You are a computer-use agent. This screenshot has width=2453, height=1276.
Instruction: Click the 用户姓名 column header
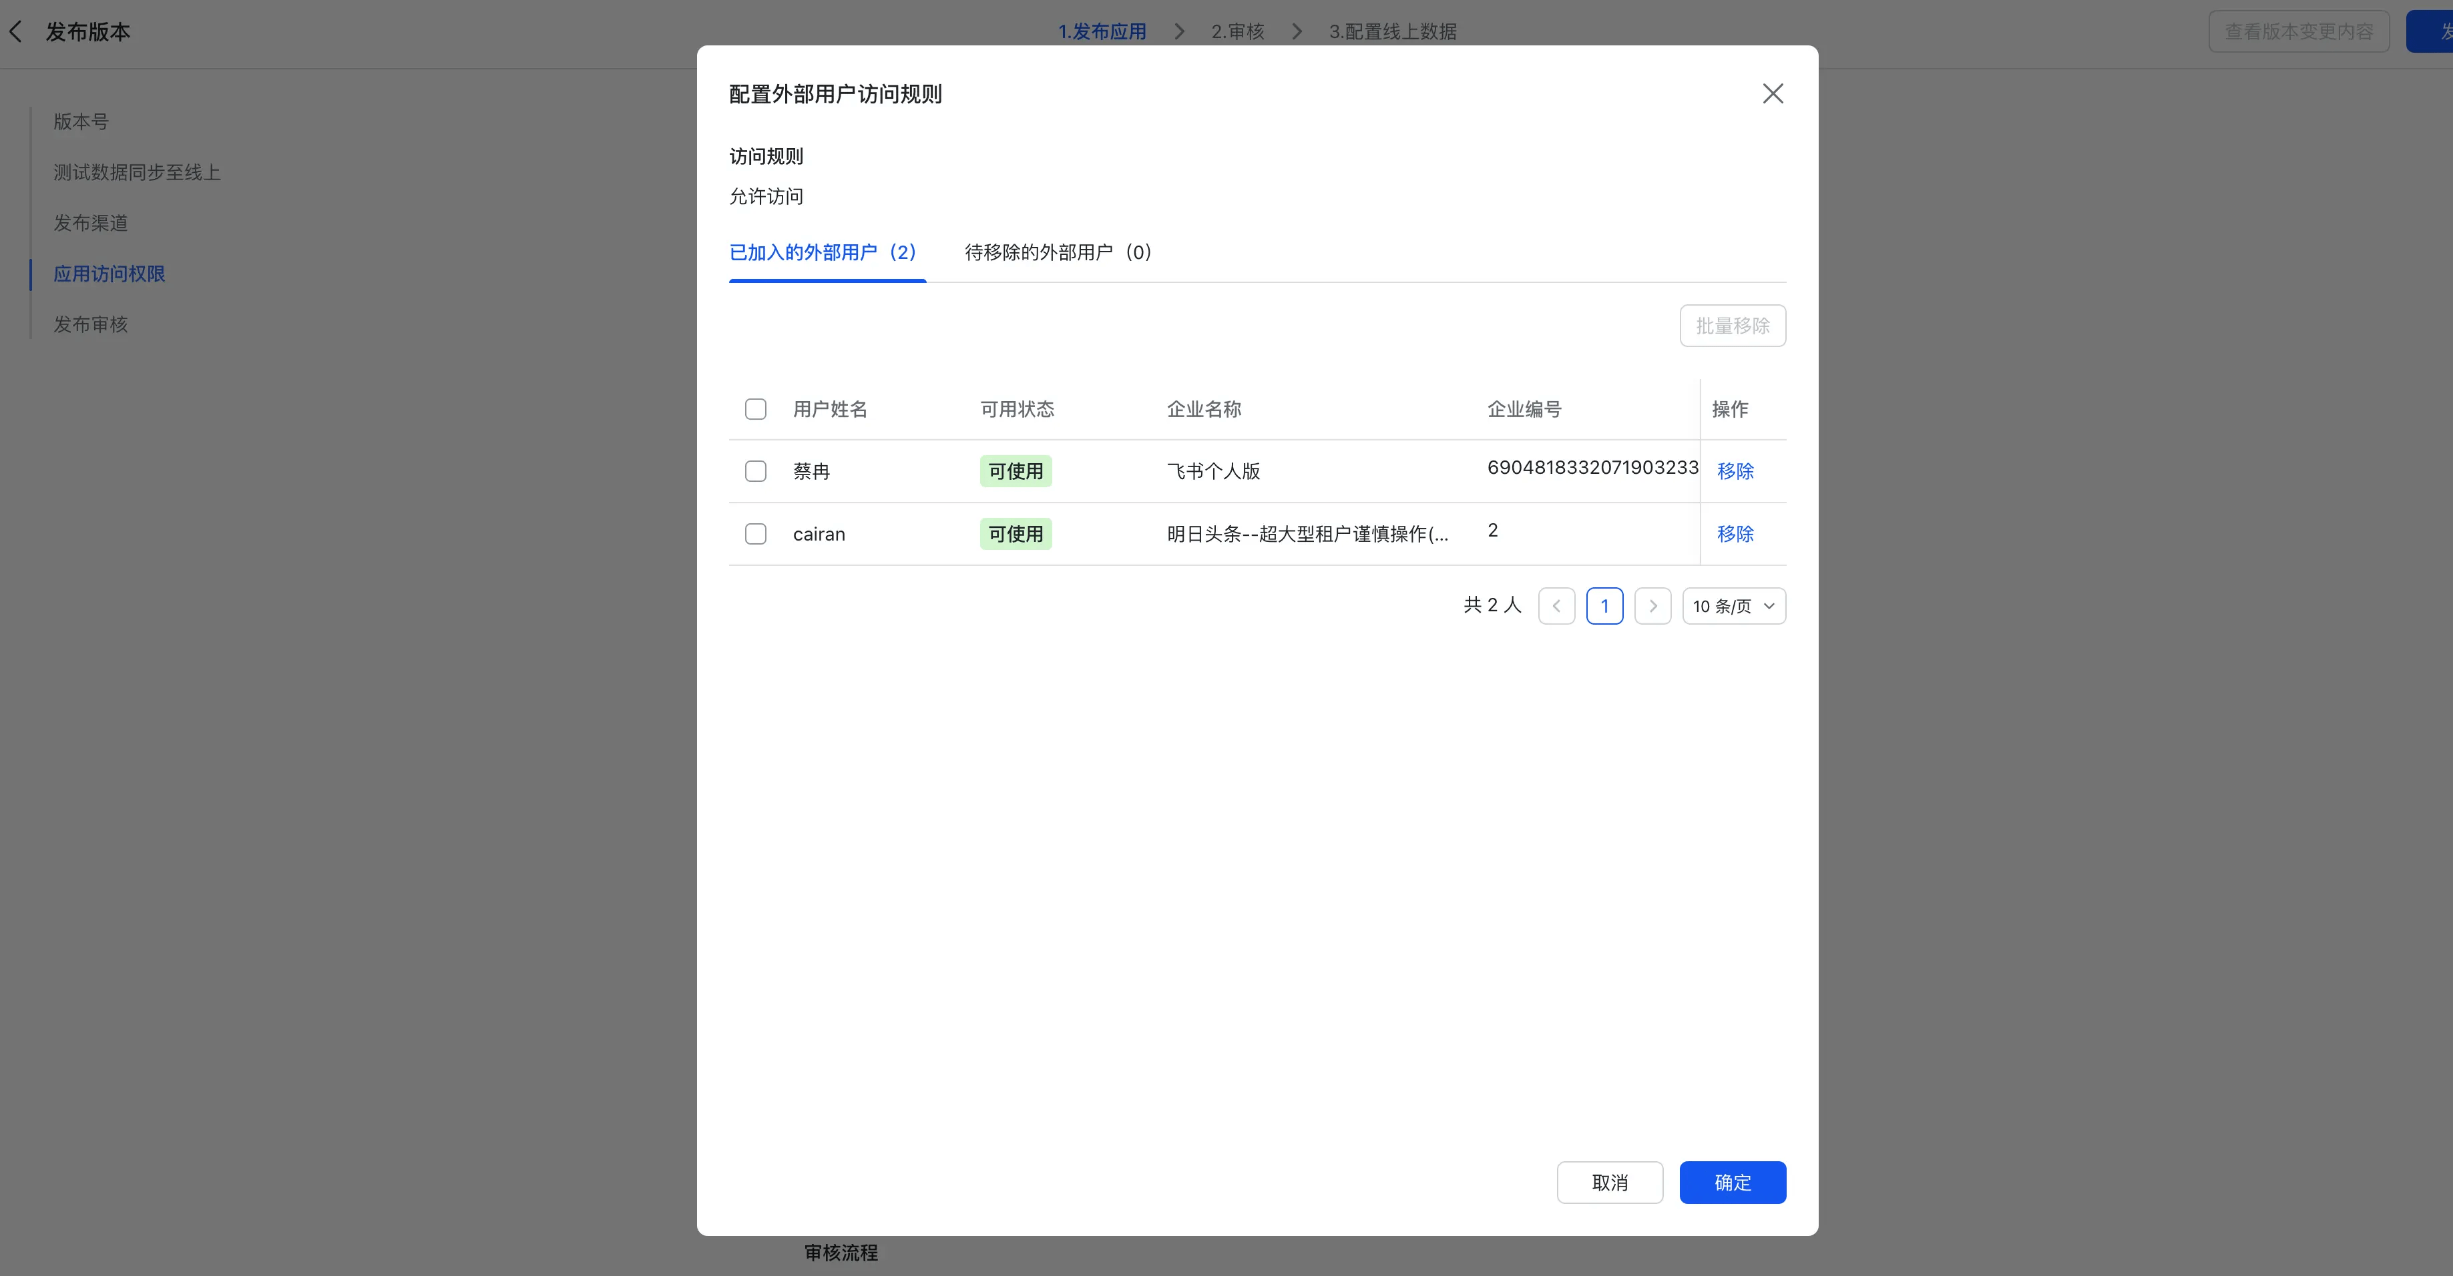(829, 409)
